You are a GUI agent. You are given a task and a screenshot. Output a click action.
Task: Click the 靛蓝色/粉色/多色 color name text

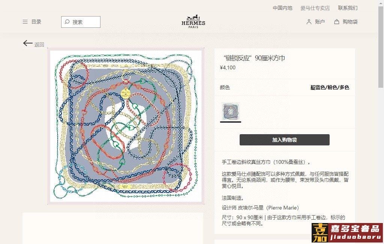click(x=330, y=87)
